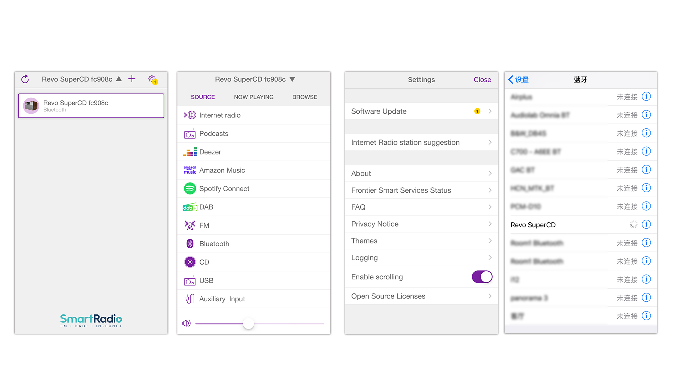Tap the volume speaker icon
677x381 pixels.
pyautogui.click(x=186, y=323)
